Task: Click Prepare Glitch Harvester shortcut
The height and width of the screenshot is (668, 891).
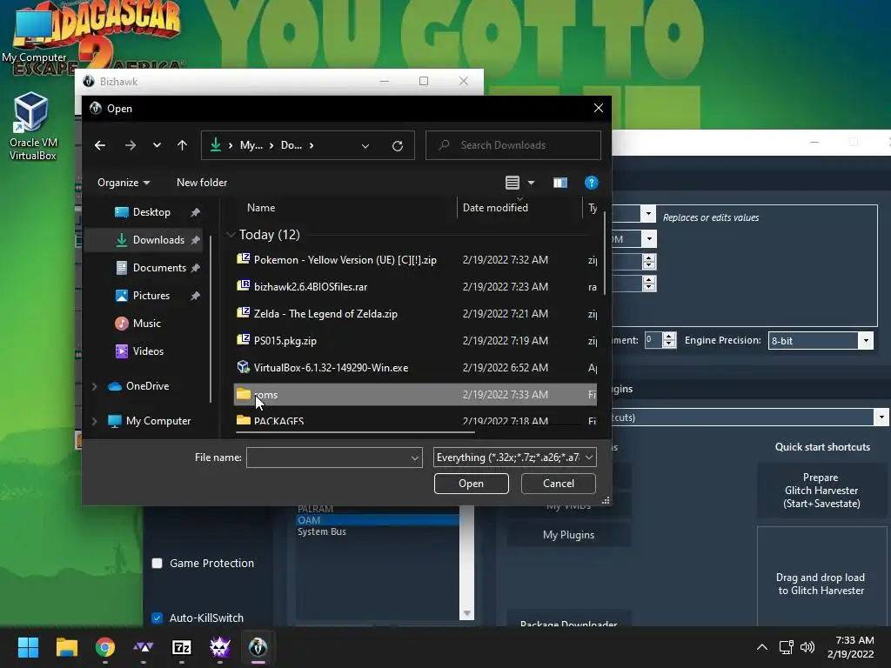Action: pyautogui.click(x=821, y=491)
